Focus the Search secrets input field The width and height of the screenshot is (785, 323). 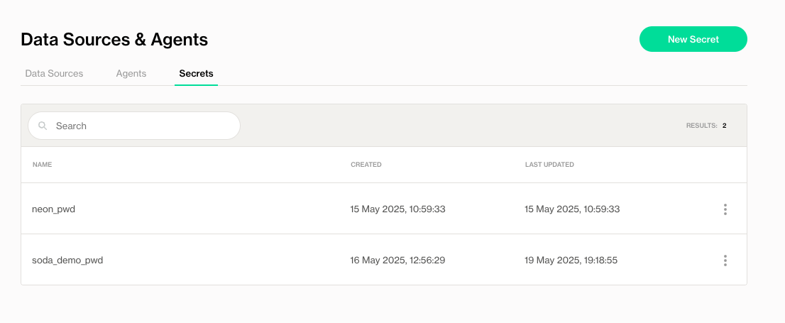[x=142, y=126]
